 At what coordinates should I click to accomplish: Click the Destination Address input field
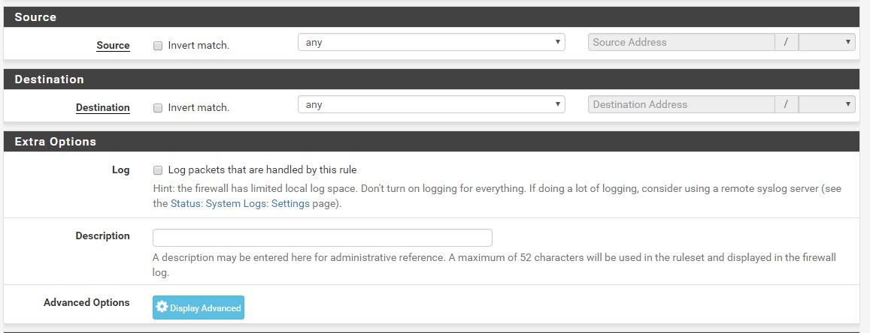681,104
